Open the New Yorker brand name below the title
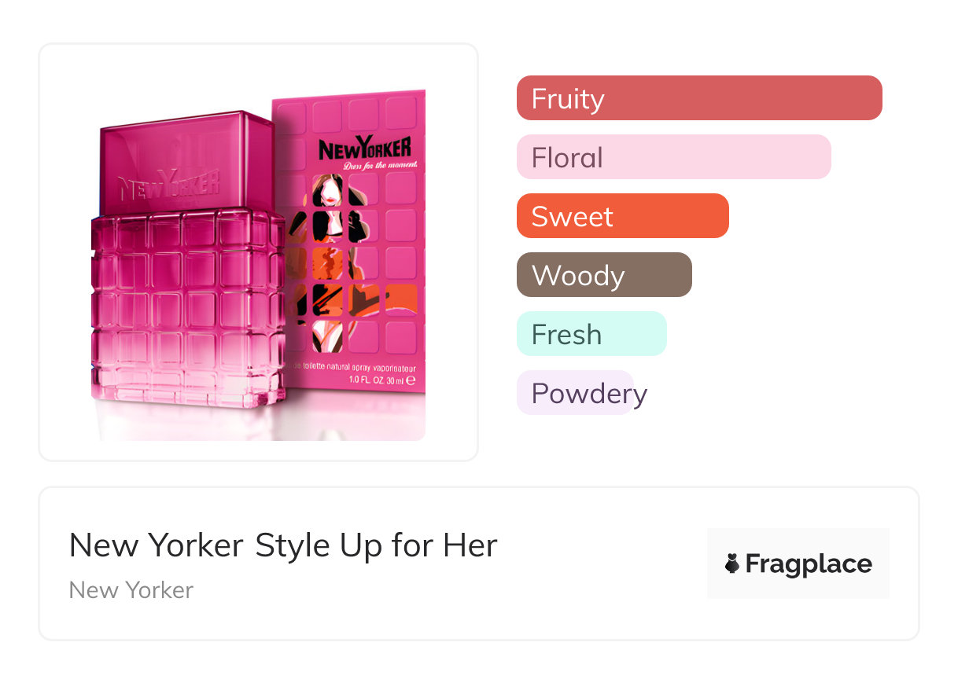Image resolution: width=958 pixels, height=679 pixels. point(131,590)
